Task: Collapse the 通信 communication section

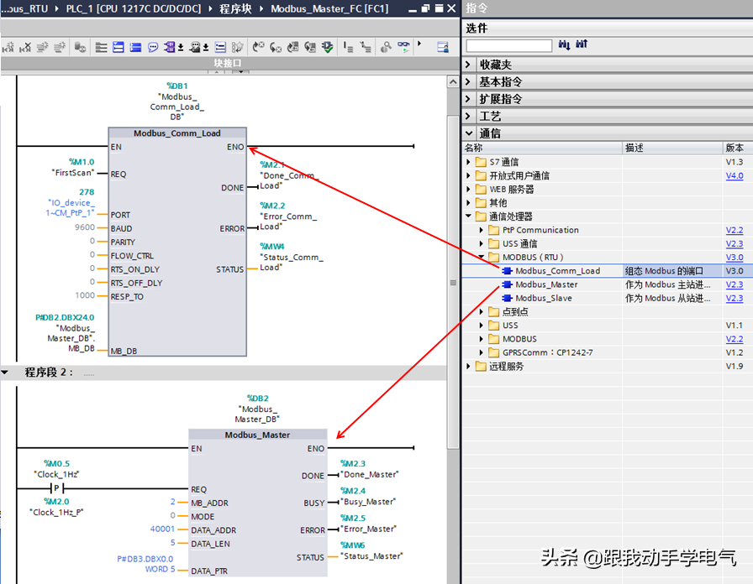Action: click(469, 133)
